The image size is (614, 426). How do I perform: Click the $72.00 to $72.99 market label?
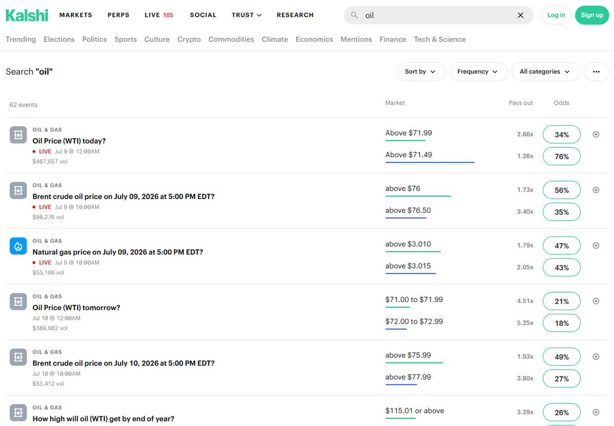pyautogui.click(x=414, y=322)
